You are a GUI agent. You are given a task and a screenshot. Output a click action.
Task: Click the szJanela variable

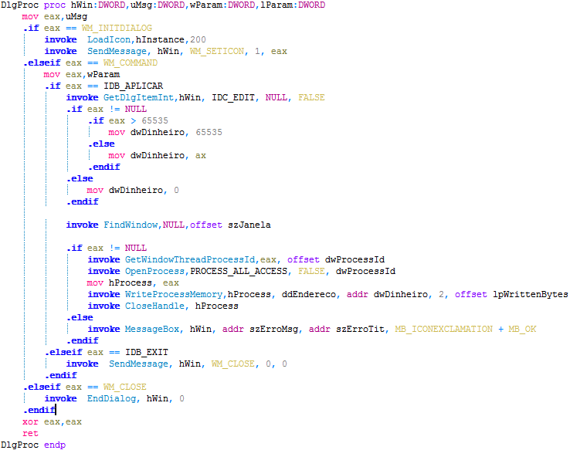point(249,225)
